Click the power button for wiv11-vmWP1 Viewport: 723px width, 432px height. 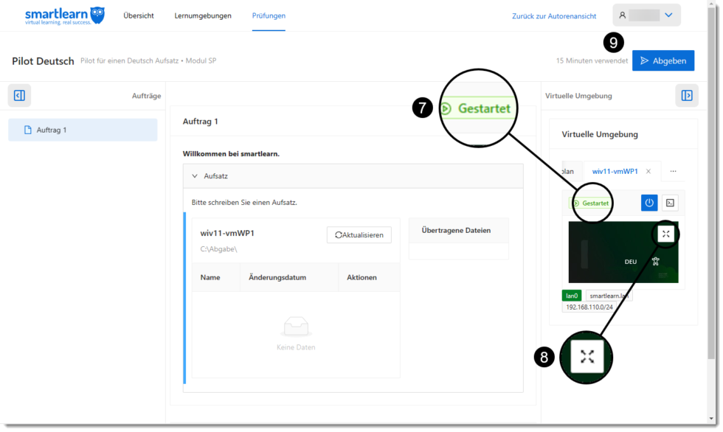(x=648, y=202)
